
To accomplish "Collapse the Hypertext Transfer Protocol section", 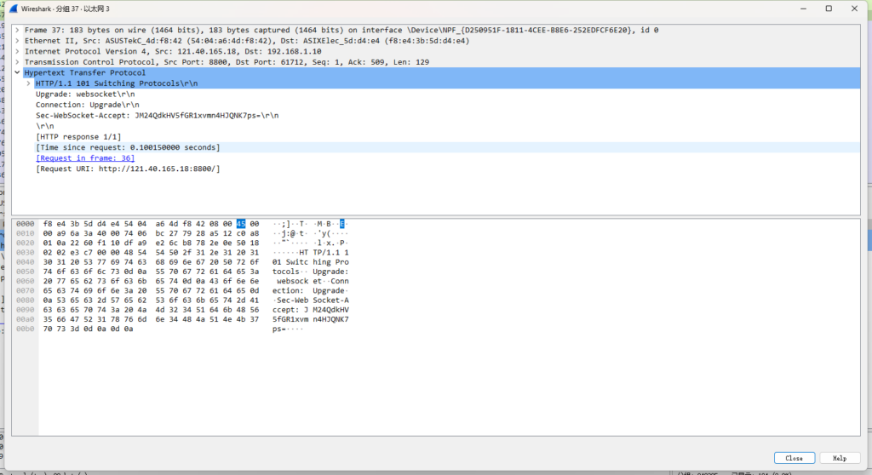I will pos(17,72).
